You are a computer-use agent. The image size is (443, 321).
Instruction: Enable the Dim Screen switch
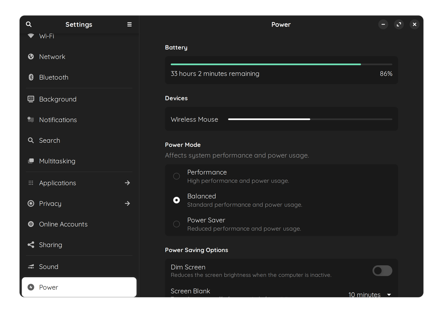click(382, 271)
